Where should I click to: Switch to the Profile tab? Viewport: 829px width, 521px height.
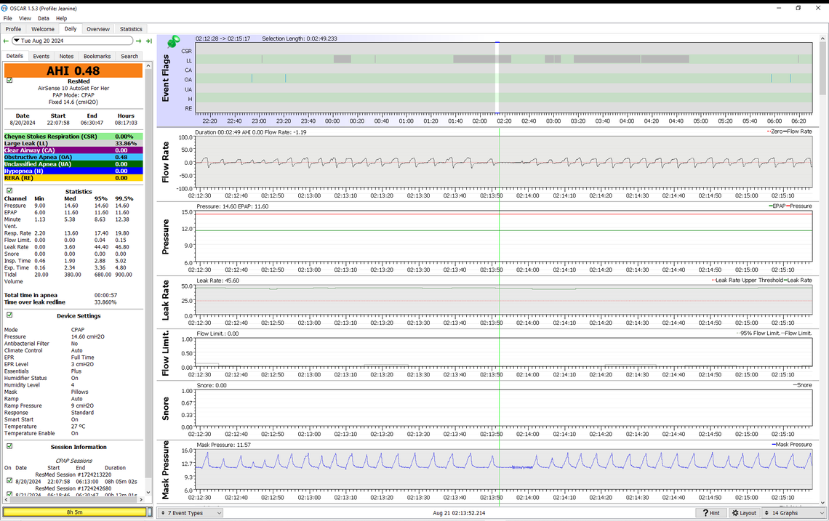point(13,29)
